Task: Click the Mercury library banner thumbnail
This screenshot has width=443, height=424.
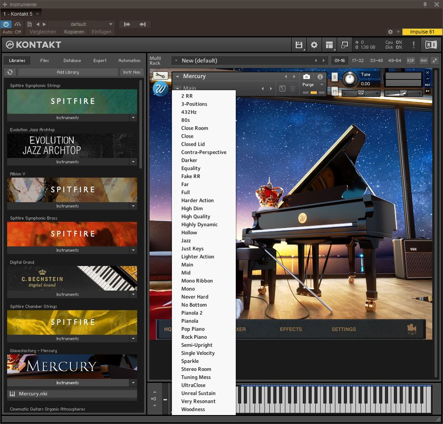Action: point(72,367)
